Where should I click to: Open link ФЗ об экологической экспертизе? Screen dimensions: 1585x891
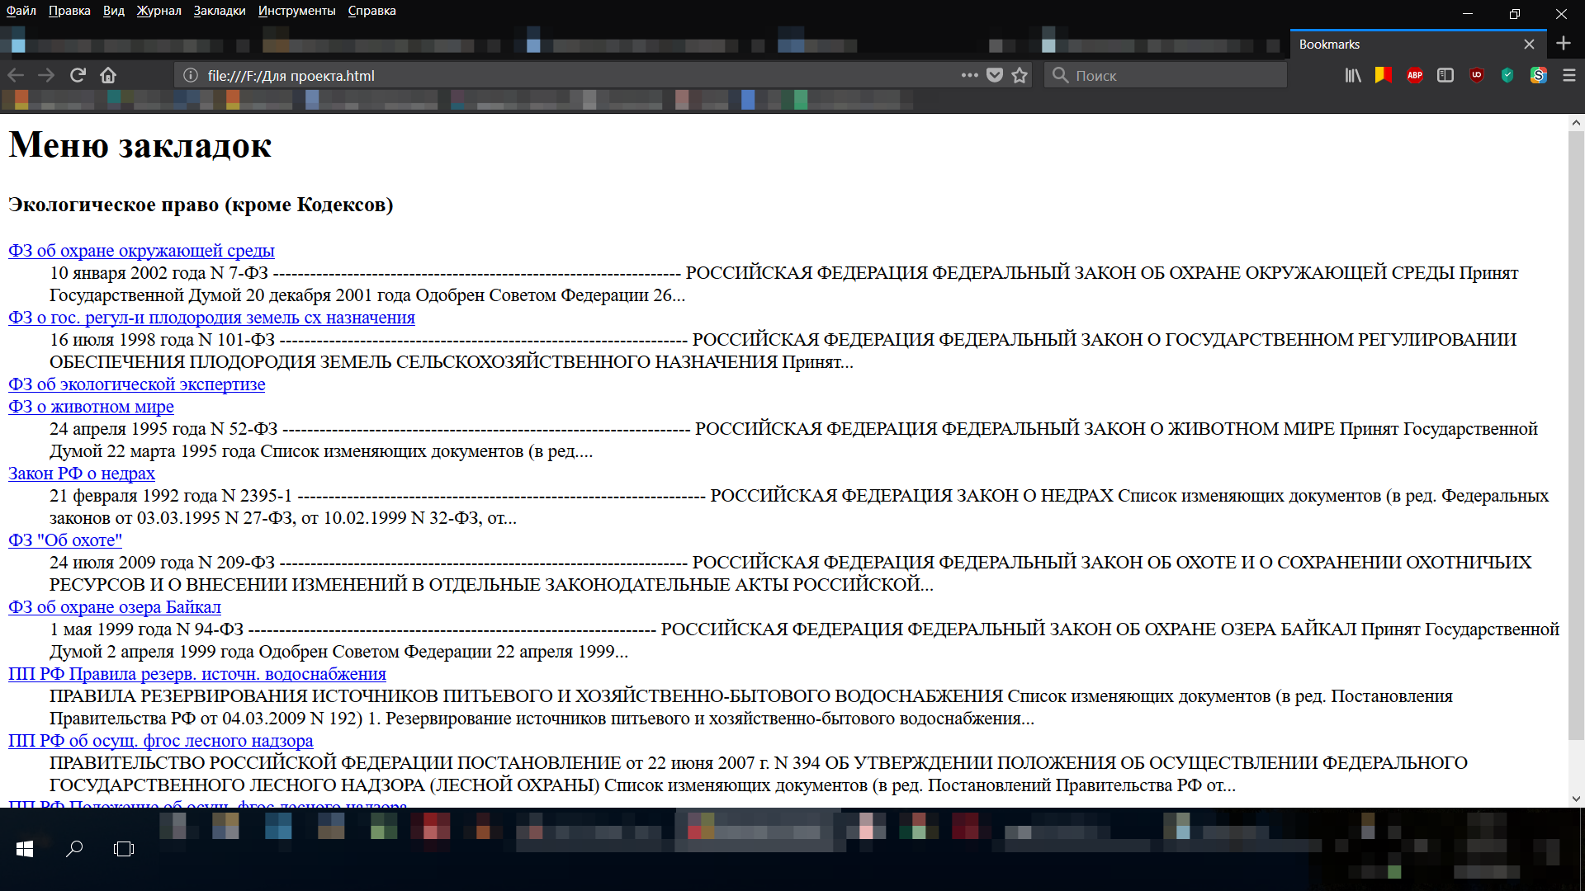[x=136, y=384]
